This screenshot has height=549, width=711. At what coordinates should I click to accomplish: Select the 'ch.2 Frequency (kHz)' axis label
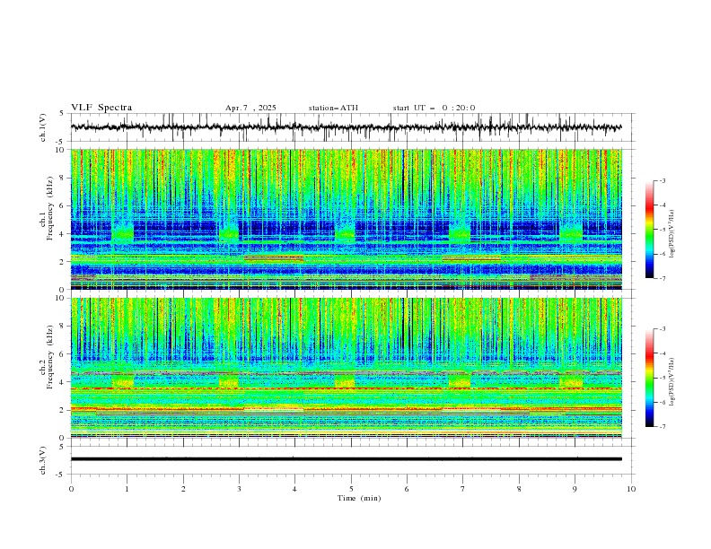47,357
